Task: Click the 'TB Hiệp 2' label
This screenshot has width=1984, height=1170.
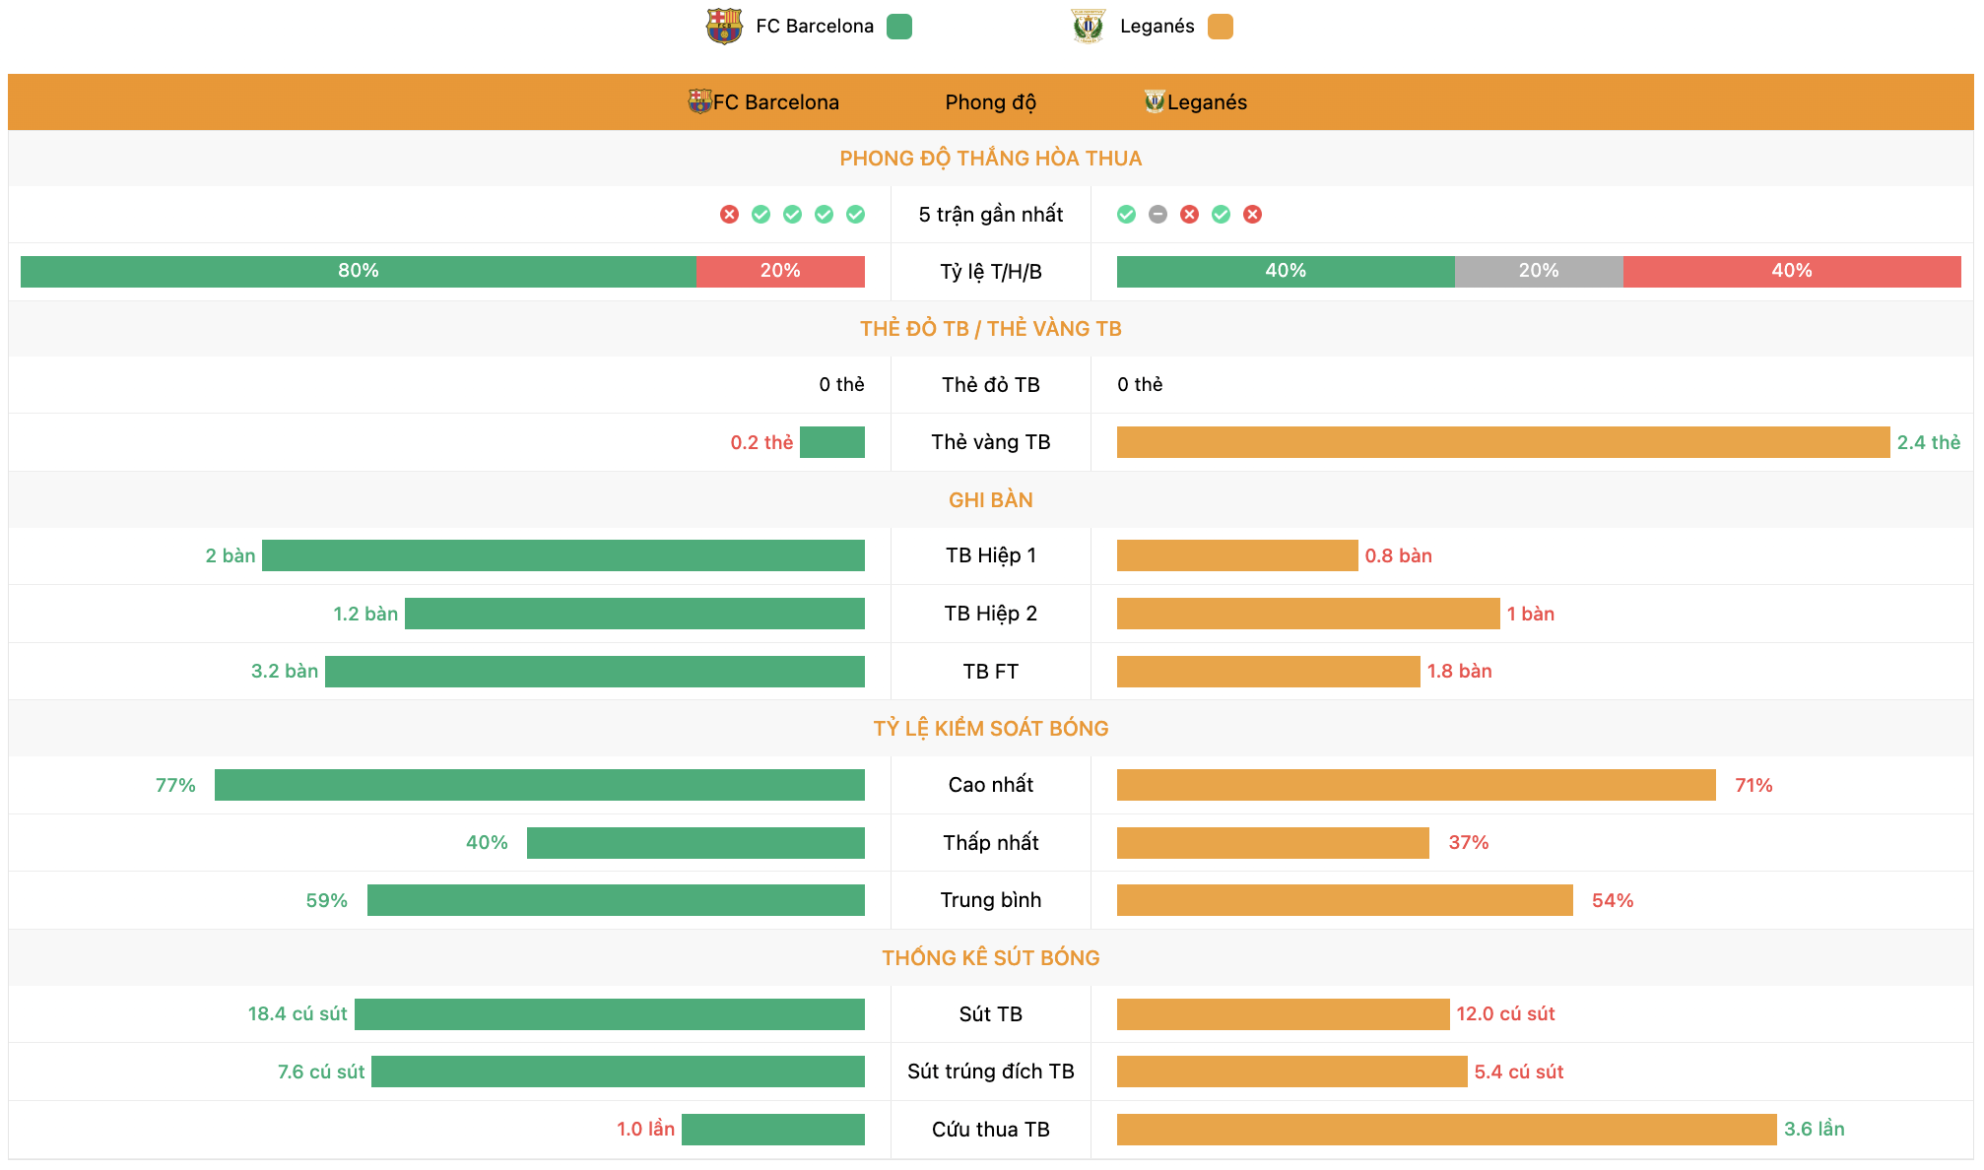Action: (x=991, y=614)
